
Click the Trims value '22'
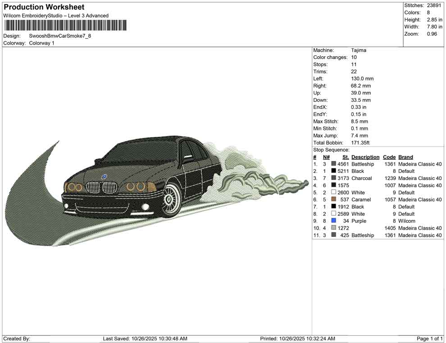[354, 72]
